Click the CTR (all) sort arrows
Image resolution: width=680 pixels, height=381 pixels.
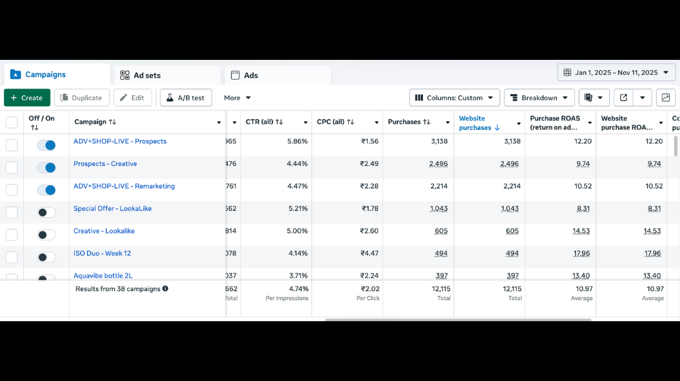point(279,122)
